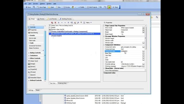The height and width of the screenshot is (104, 184).
Task: Select Javascript functions
Action: 35,46
